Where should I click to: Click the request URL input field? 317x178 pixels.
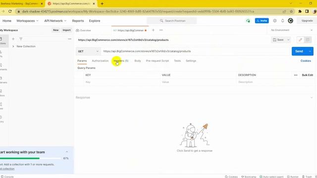pos(196,51)
